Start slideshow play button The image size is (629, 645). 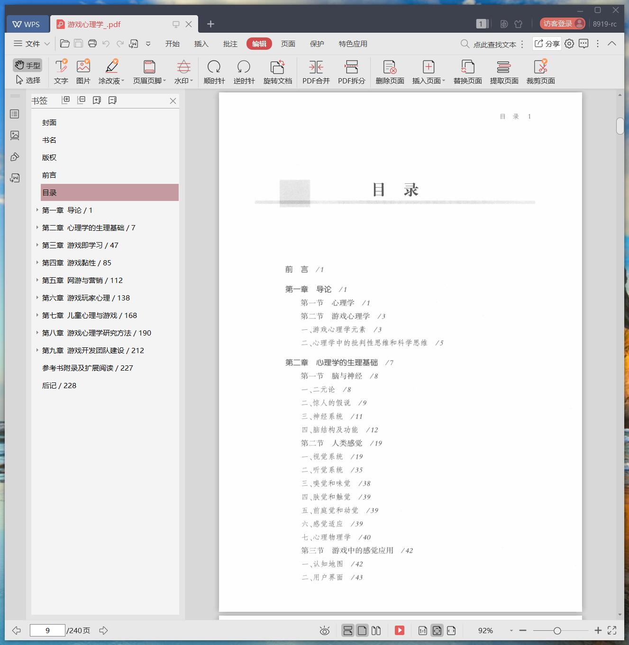coord(400,630)
